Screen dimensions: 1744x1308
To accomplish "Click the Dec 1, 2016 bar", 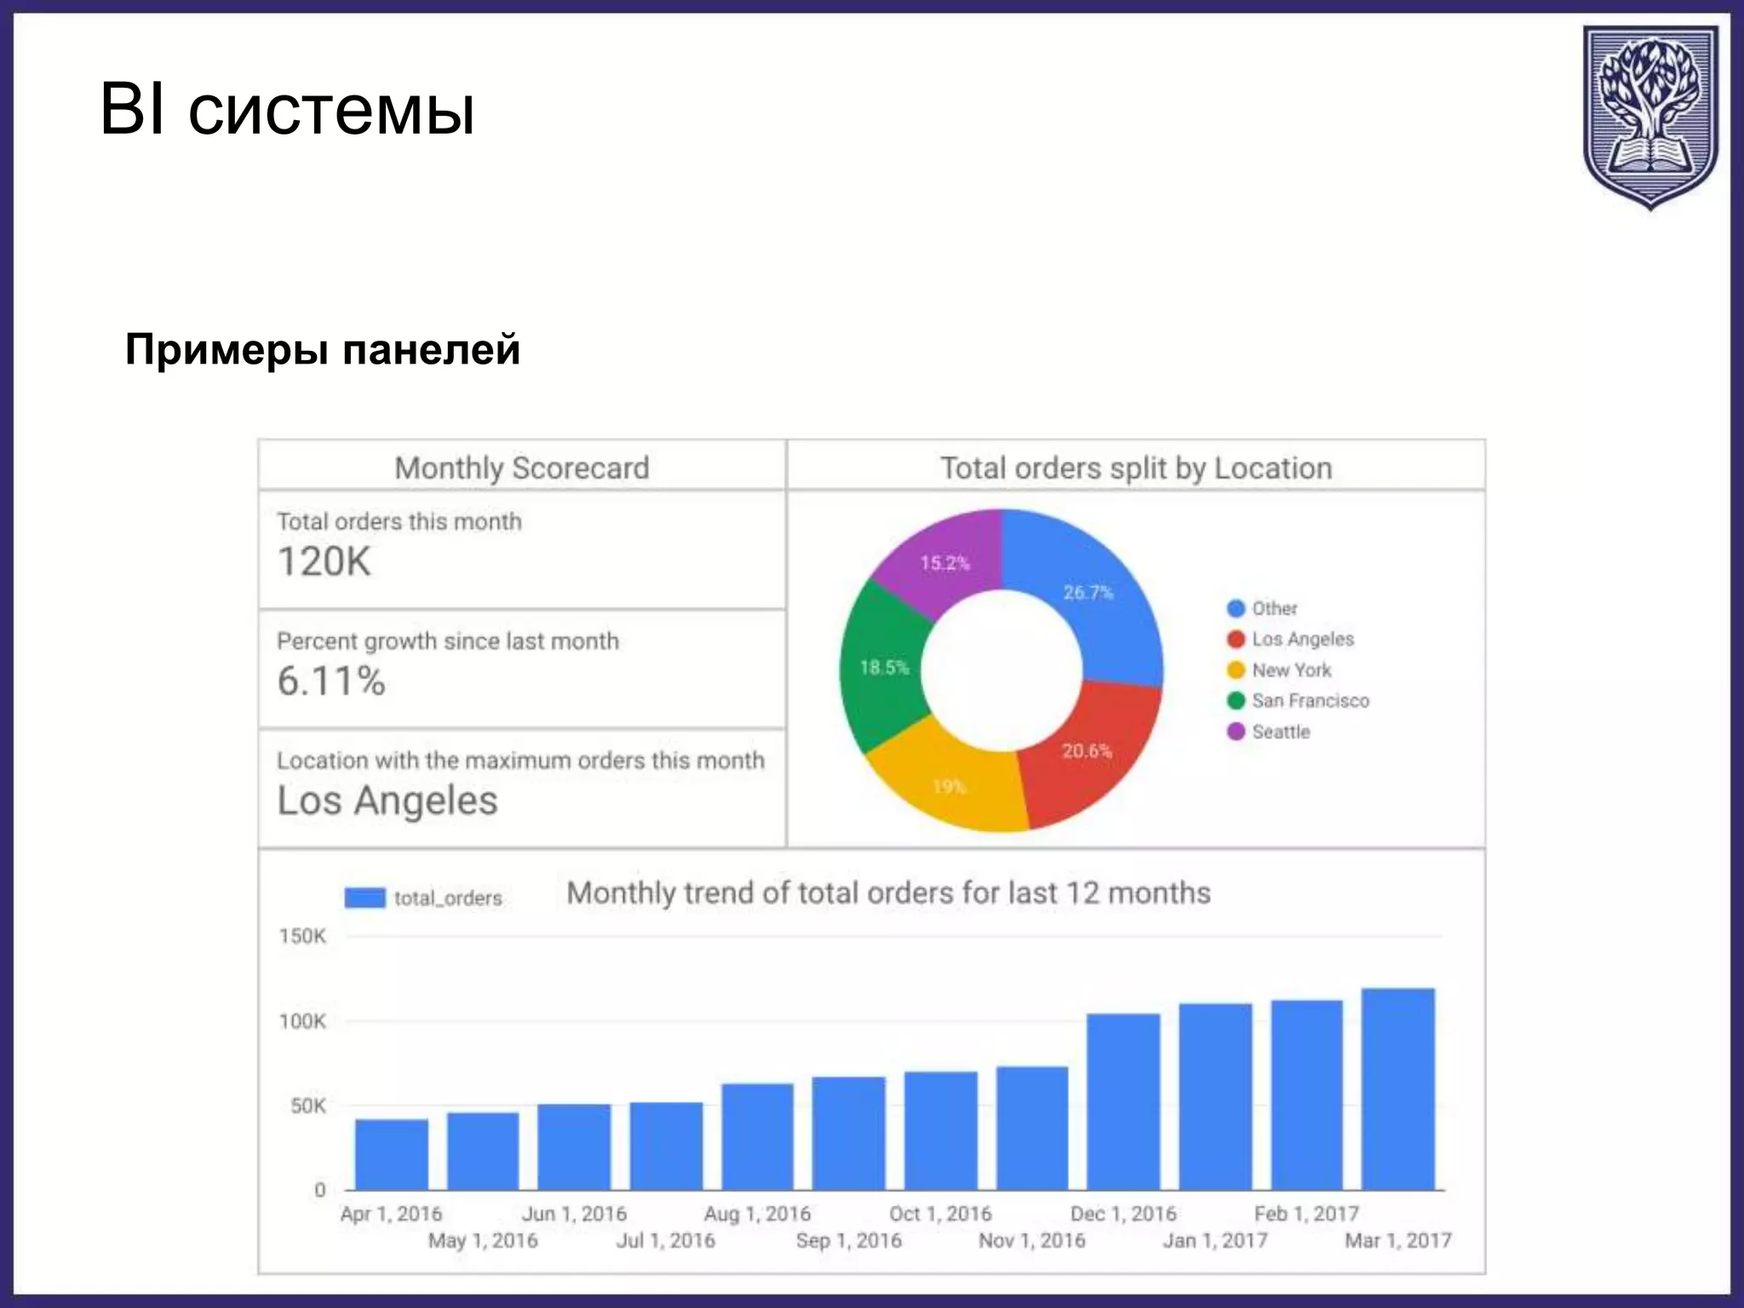I will (x=1123, y=1102).
